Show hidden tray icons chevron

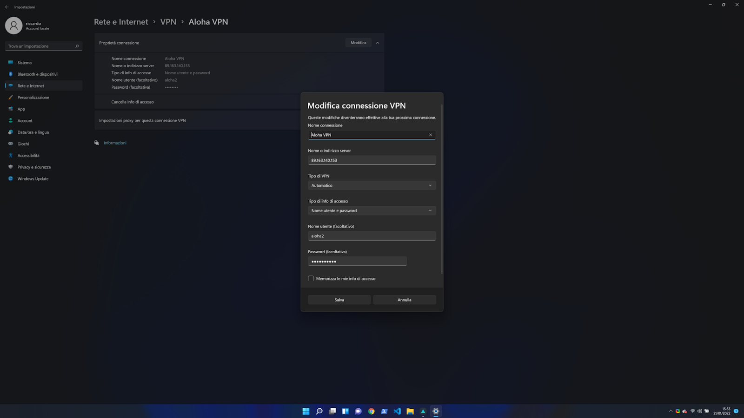point(671,411)
